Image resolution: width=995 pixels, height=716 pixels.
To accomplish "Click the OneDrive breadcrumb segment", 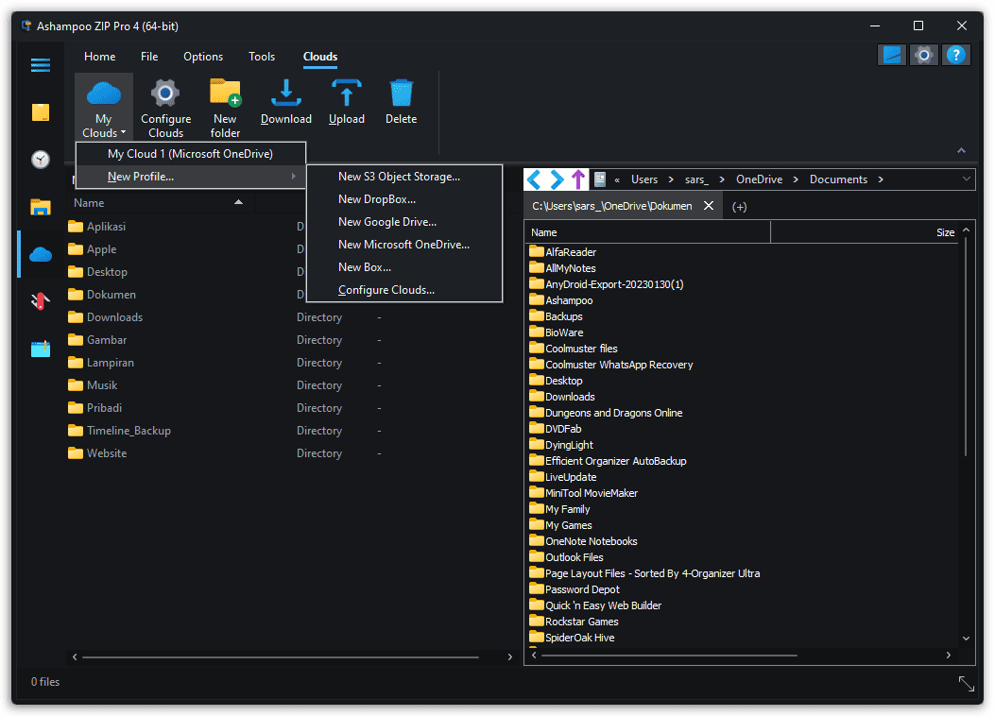I will pos(759,179).
